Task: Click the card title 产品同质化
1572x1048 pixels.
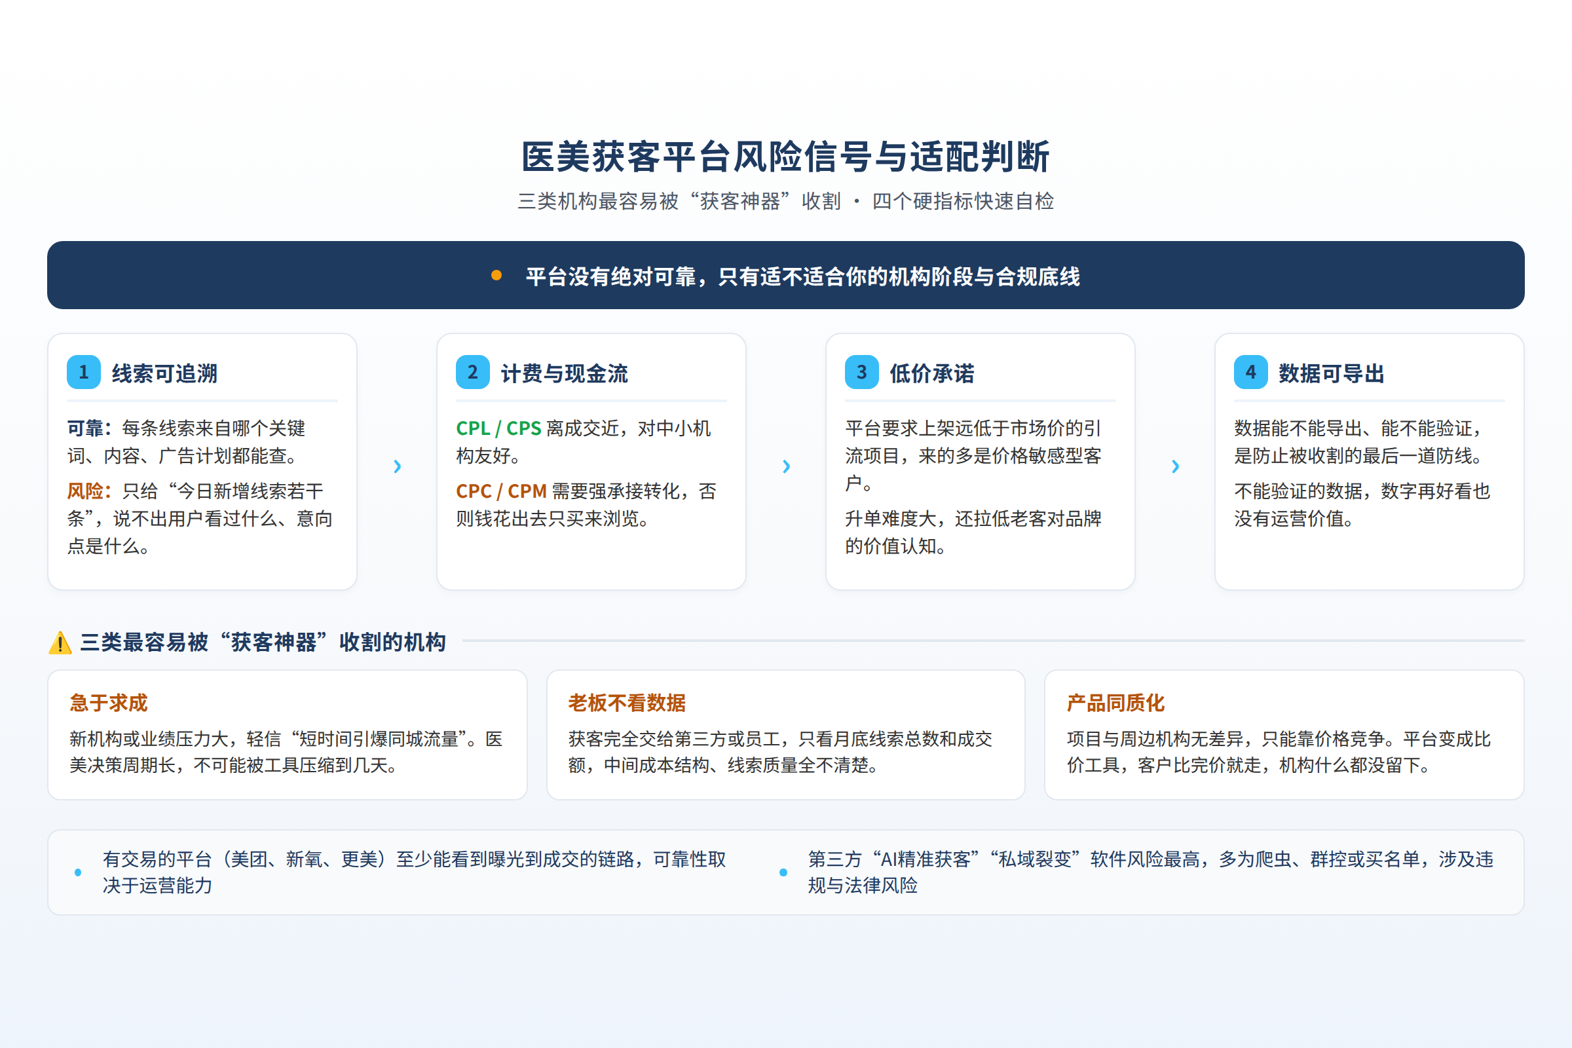Action: coord(1115,702)
